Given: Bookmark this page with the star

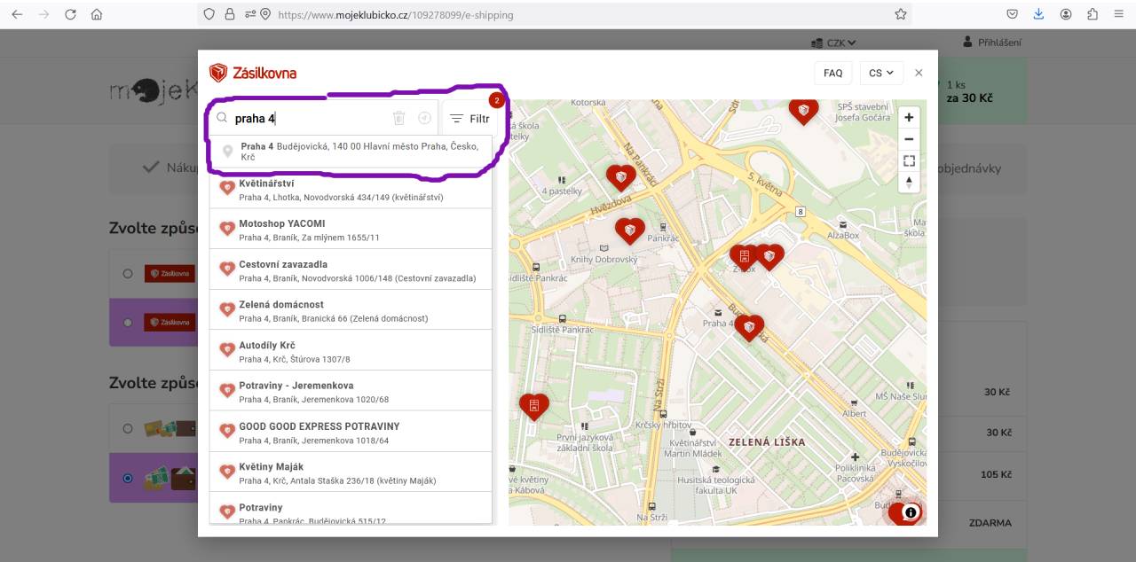Looking at the screenshot, I should pyautogui.click(x=901, y=14).
